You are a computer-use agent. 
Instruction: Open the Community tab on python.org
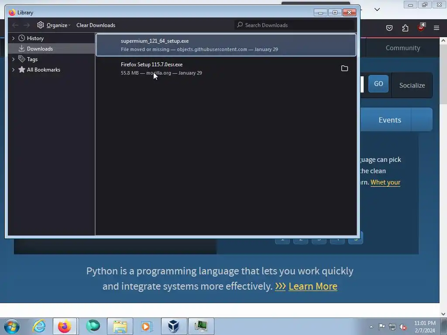click(402, 48)
